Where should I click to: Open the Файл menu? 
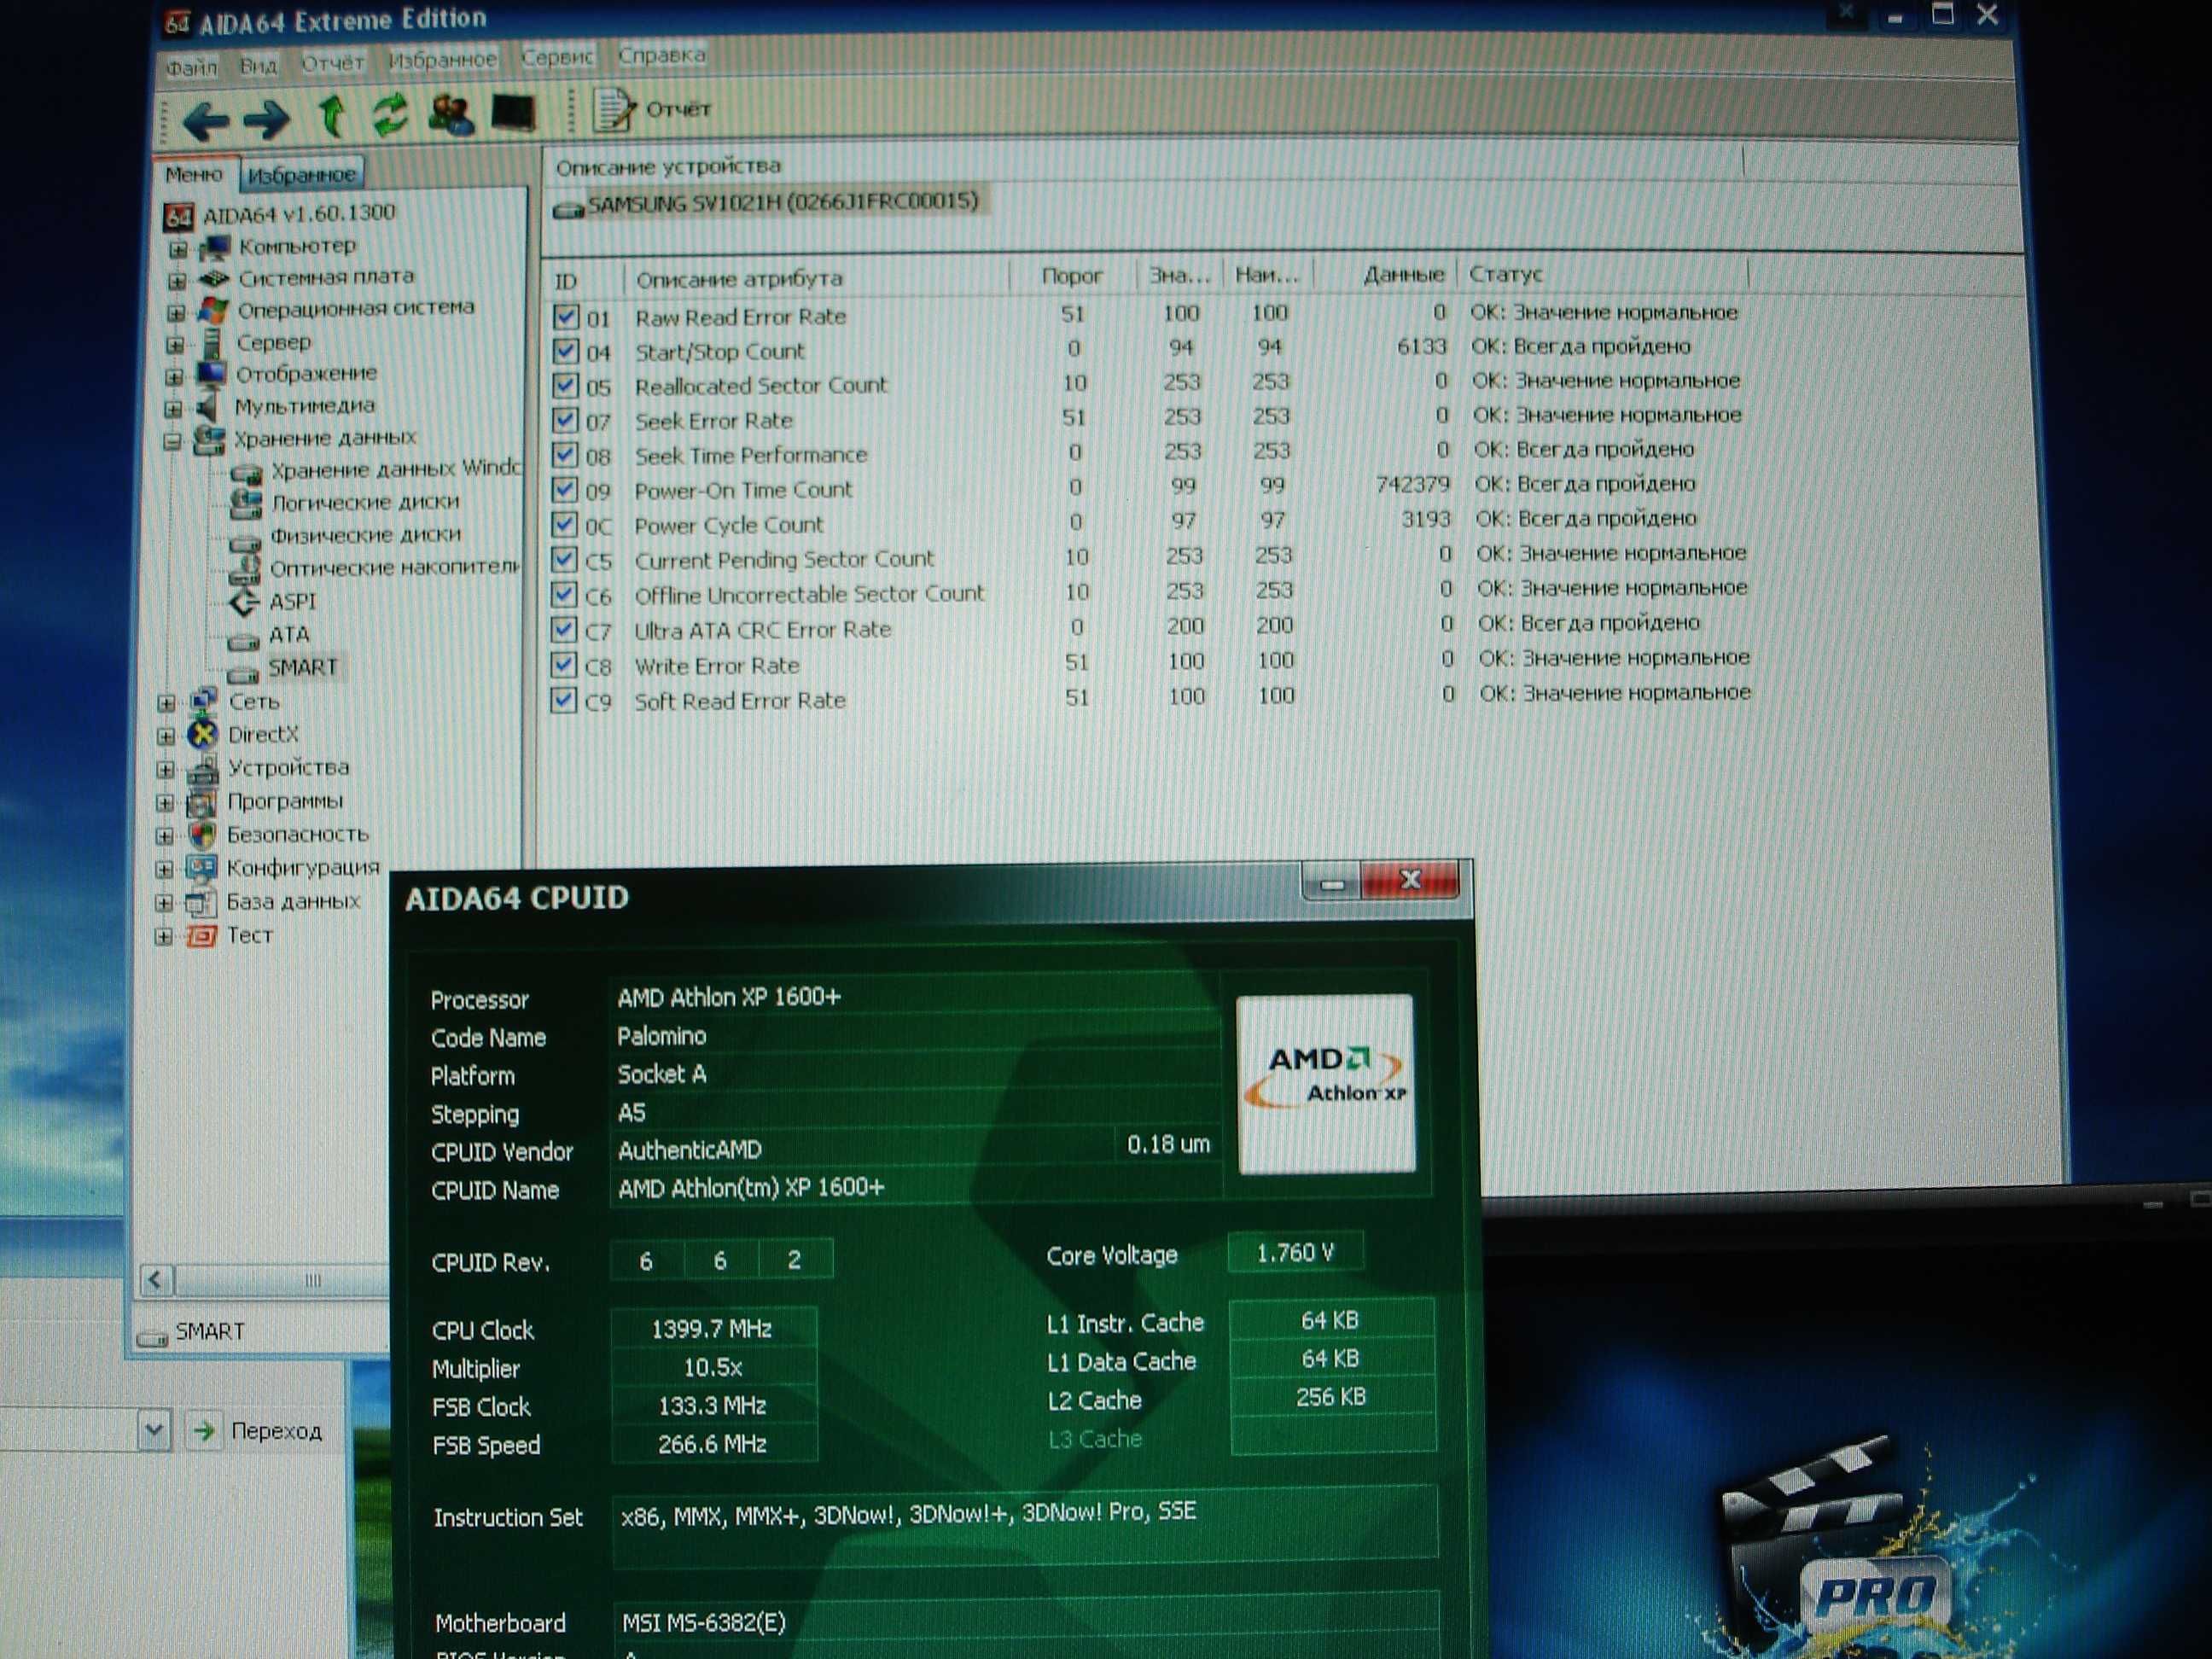(191, 67)
